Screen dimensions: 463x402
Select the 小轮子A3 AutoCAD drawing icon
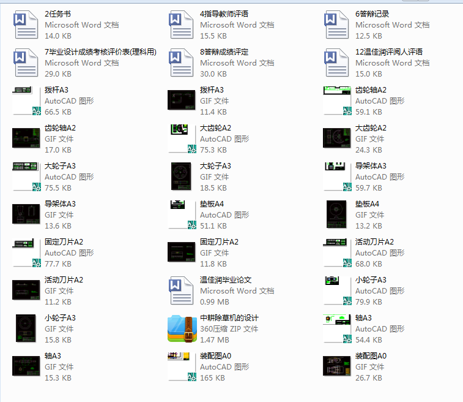click(x=337, y=291)
